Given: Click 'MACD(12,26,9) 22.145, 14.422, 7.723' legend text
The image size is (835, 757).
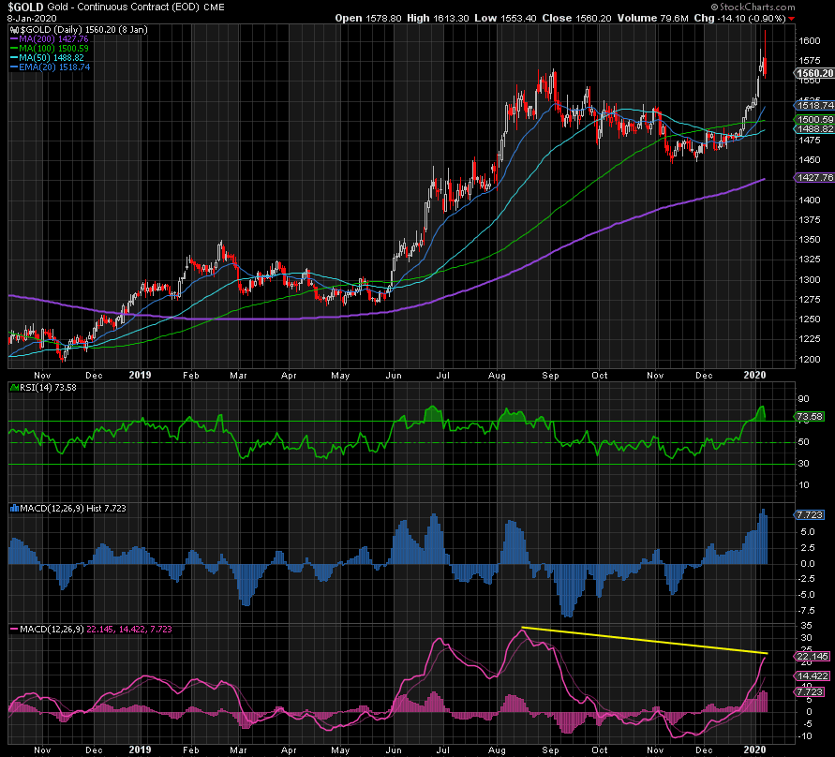Looking at the screenshot, I should [96, 630].
